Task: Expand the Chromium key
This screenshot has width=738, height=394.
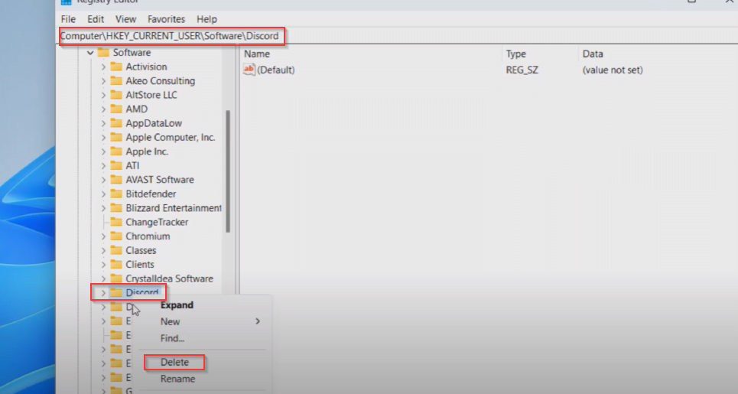Action: (x=103, y=236)
